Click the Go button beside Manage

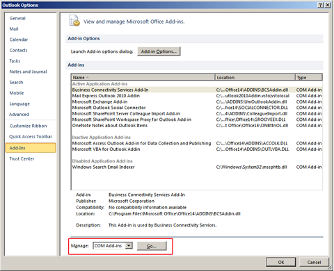tap(152, 246)
